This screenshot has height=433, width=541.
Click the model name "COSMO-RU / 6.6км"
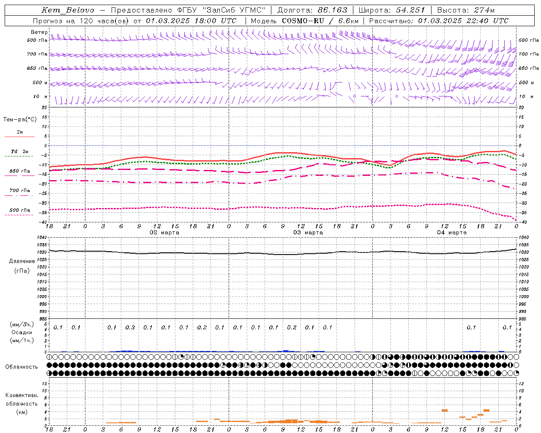[320, 21]
